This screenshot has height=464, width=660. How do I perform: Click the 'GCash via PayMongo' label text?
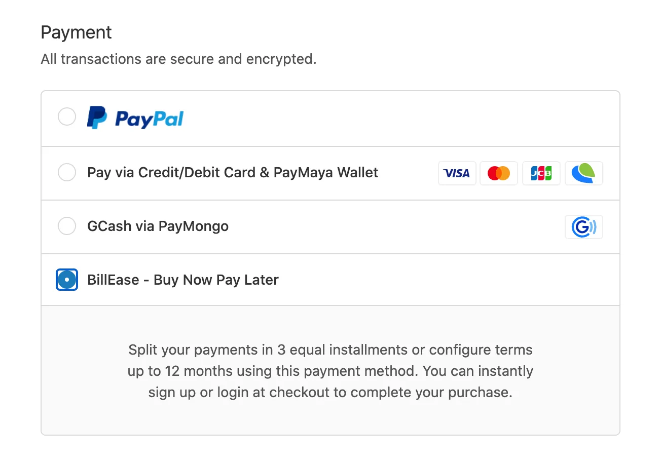158,226
